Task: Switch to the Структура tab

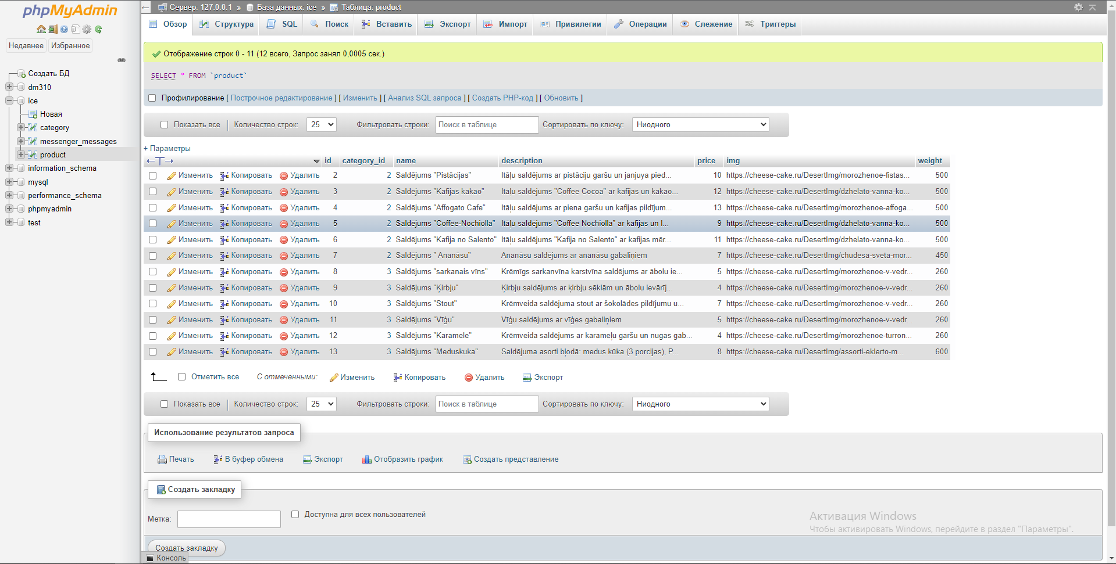Action: point(227,24)
